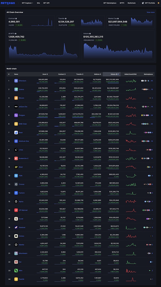Image resolution: width=161 pixels, height=287 pixels.
Task: Open the Multichain menu item
Action: [131, 3]
